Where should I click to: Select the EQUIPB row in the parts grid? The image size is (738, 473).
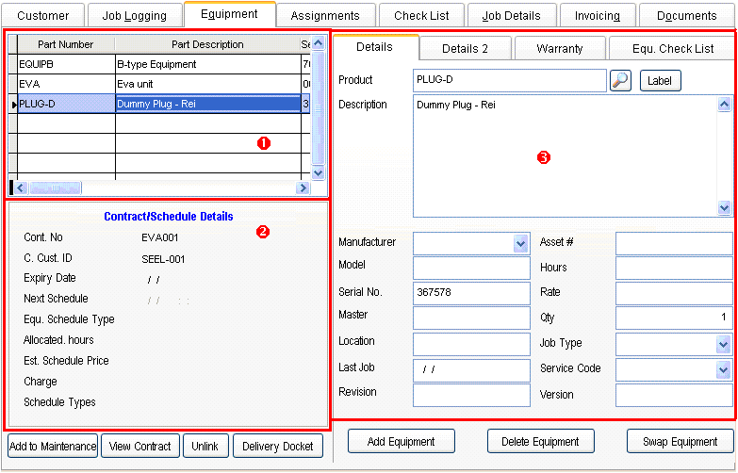point(66,64)
